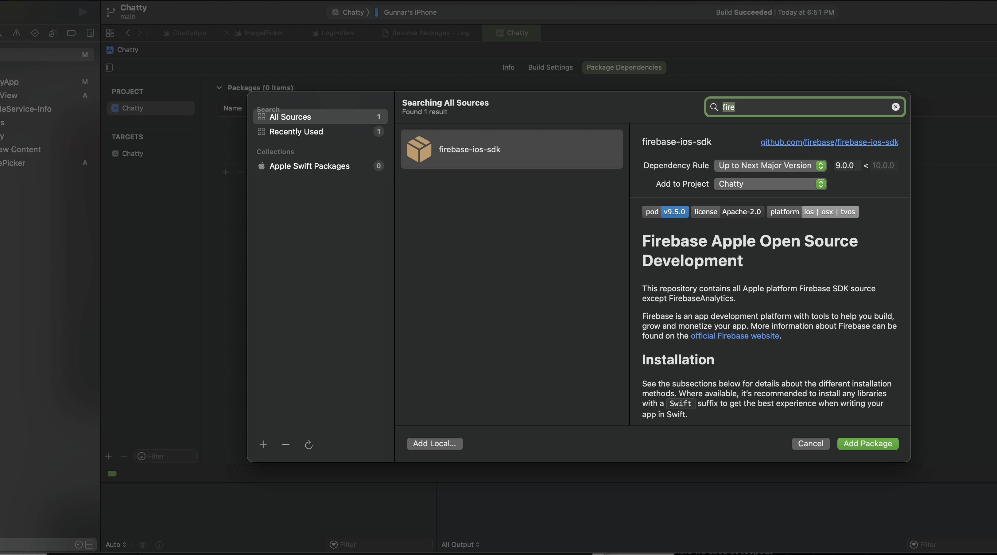Clear the package search field
This screenshot has width=997, height=555.
pyautogui.click(x=895, y=107)
